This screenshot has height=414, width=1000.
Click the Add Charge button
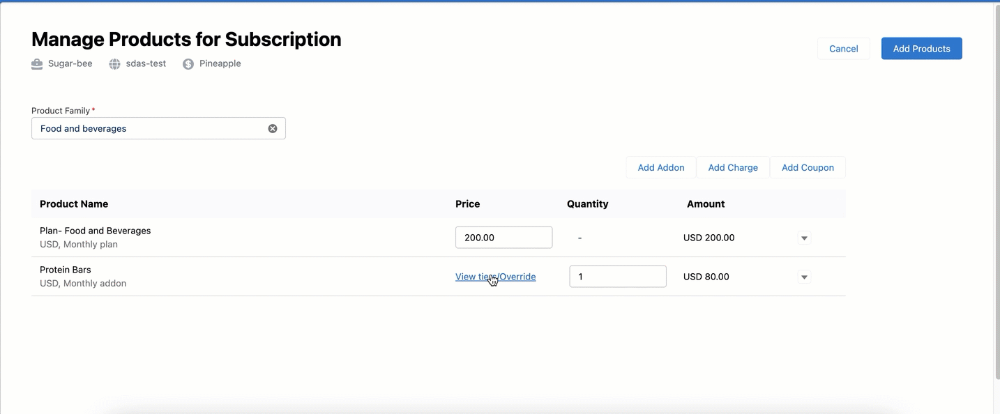tap(733, 167)
